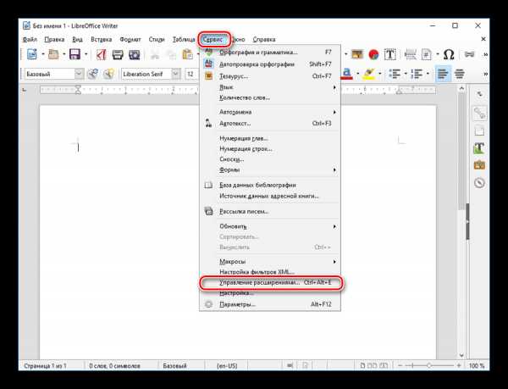Click the Omega special character icon
The width and height of the screenshot is (508, 389).
point(449,54)
